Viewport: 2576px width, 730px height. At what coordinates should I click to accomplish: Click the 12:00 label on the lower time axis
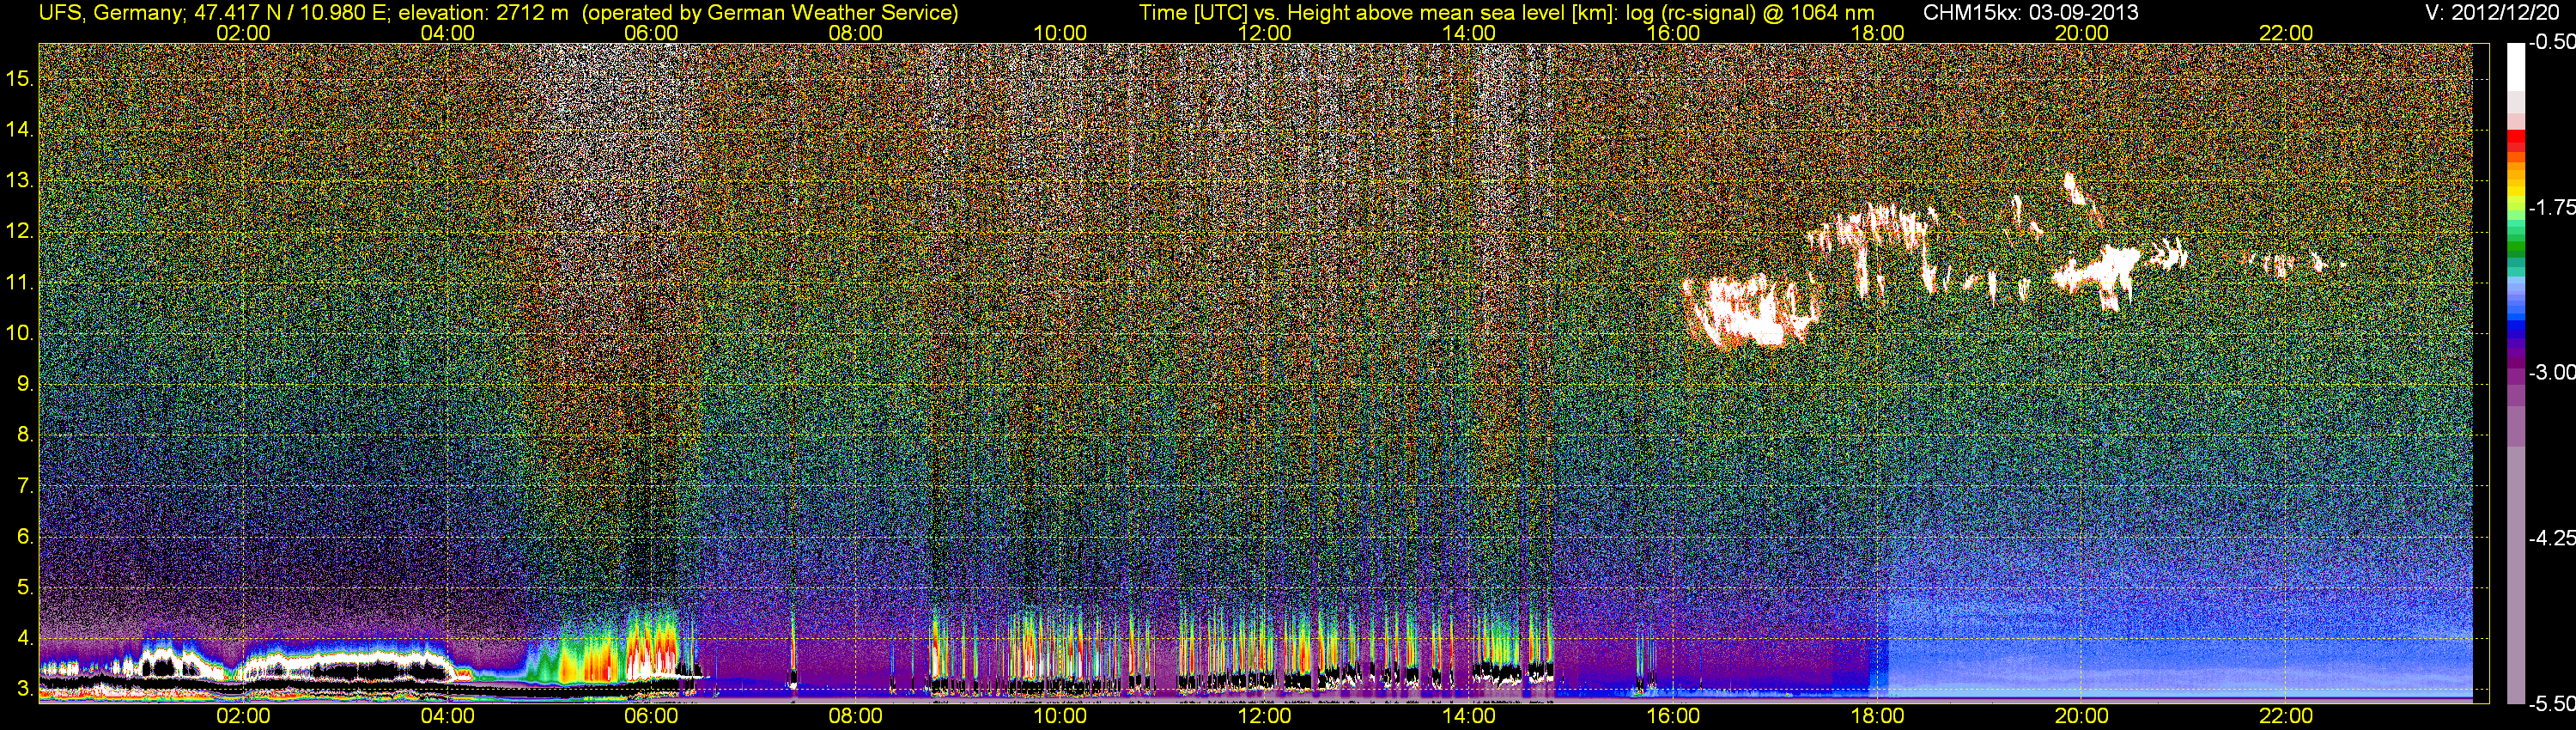[x=1264, y=717]
